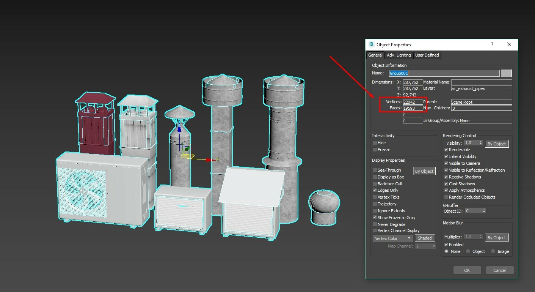Select the outdoor air conditioner unit with fan
This screenshot has height=292, width=535.
[x=100, y=188]
